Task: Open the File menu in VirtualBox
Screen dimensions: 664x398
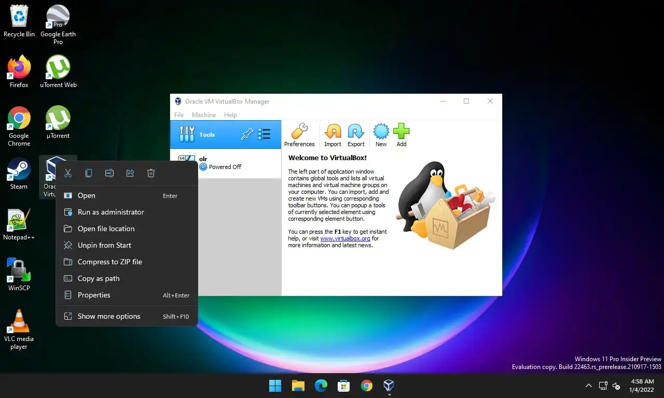Action: (179, 115)
